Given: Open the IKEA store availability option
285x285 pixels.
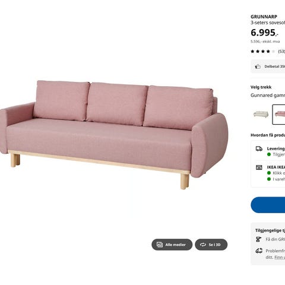Looking at the screenshot, I should pos(270,173).
